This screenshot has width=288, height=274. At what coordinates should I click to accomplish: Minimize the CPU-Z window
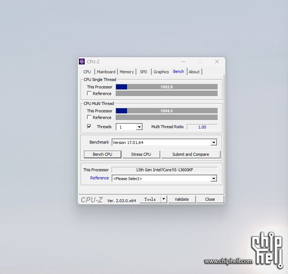(183, 62)
